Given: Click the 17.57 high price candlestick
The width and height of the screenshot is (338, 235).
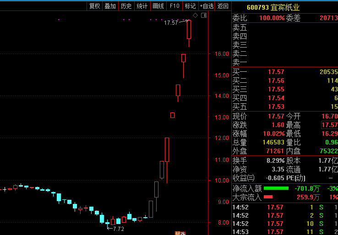Looking at the screenshot, I should [189, 30].
